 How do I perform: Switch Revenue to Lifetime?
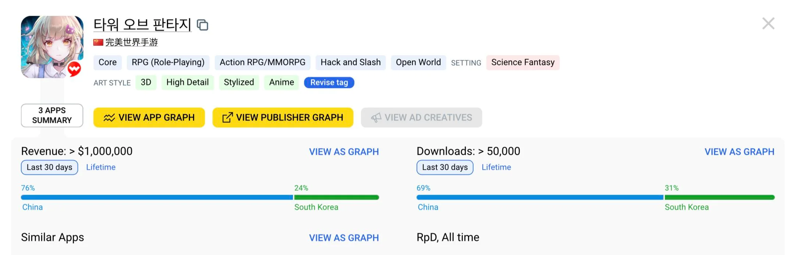click(101, 167)
